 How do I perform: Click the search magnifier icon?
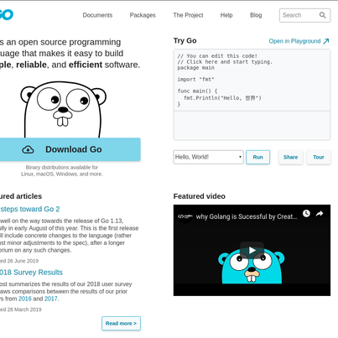pyautogui.click(x=322, y=15)
